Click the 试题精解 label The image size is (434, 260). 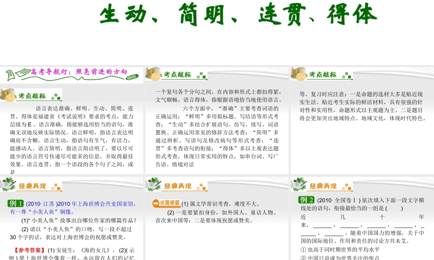pos(170,203)
